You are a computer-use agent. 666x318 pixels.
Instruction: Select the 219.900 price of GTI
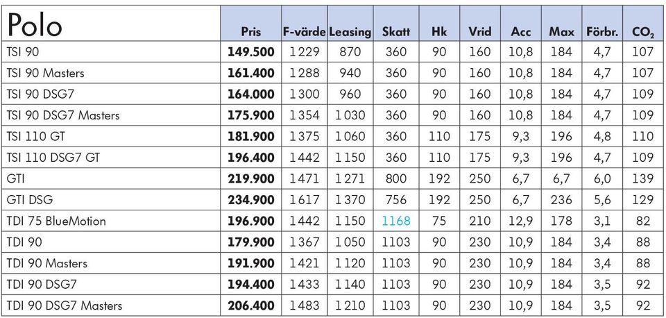click(x=251, y=178)
